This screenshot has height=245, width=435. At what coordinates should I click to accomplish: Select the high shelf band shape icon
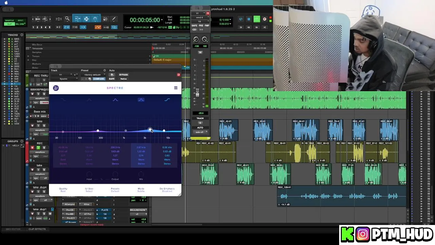[x=167, y=100]
